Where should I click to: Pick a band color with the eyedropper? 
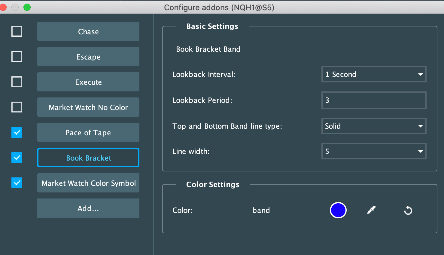tap(371, 210)
